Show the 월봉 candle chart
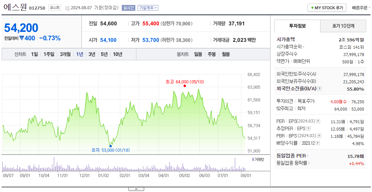372x192 pixels. click(226, 54)
